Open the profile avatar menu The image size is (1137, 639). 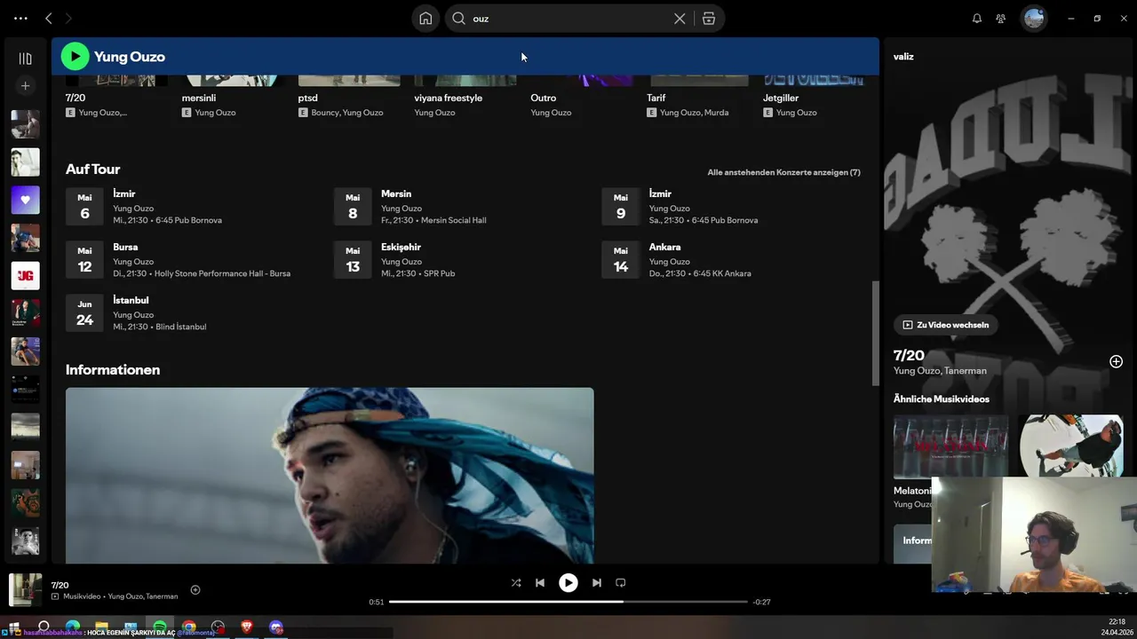[x=1034, y=18]
